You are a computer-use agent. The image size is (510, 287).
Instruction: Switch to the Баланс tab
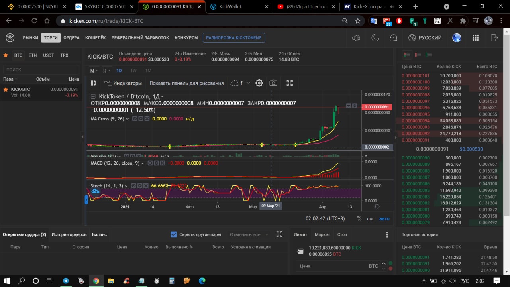pos(99,234)
